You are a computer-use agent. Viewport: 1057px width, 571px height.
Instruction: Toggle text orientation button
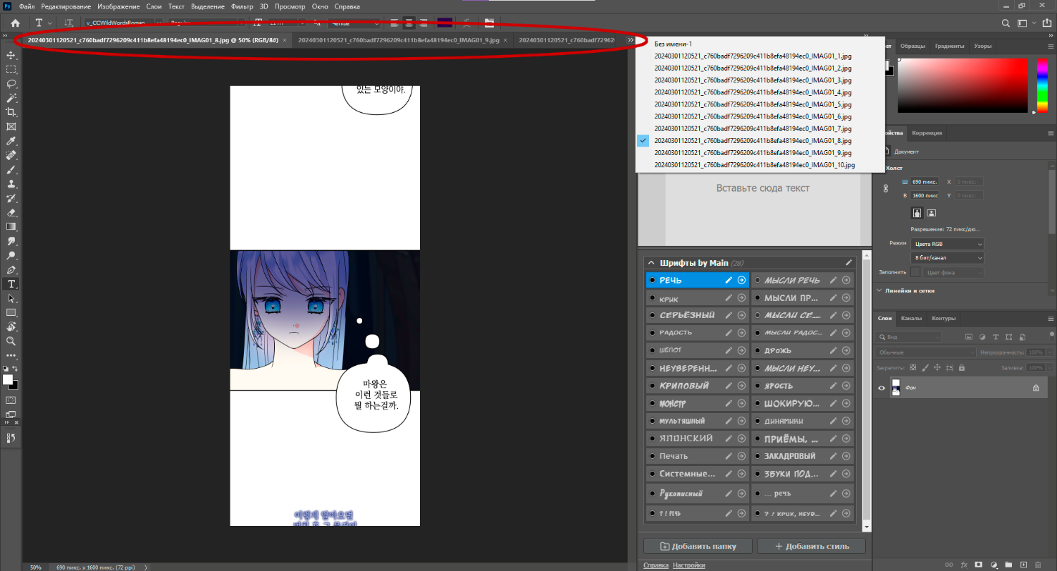70,23
